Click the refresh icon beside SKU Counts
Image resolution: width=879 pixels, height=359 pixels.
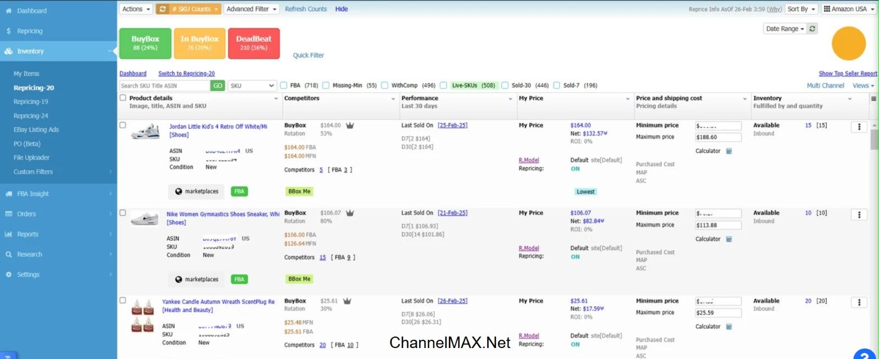(x=162, y=9)
